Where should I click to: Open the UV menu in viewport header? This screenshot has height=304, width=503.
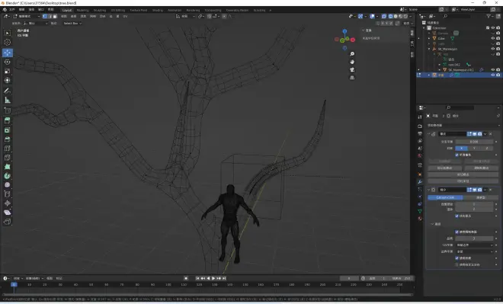125,16
